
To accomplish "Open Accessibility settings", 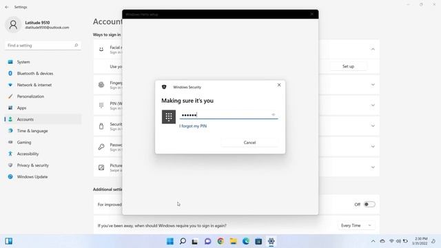I will (x=43, y=154).
